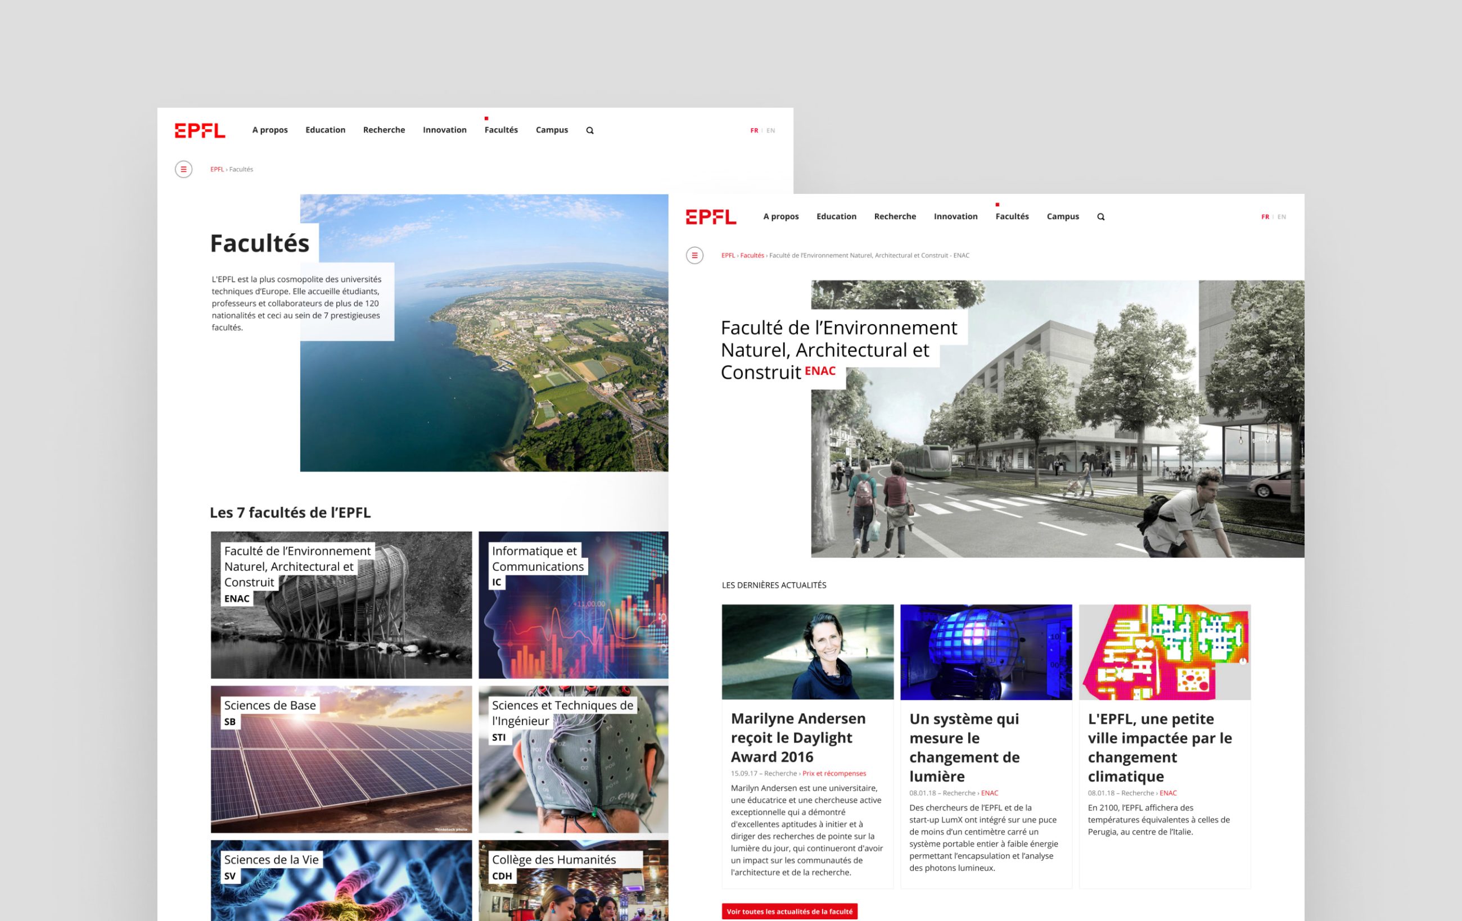Open 'Un système qui mesure' headline
This screenshot has width=1462, height=921.
tap(964, 747)
